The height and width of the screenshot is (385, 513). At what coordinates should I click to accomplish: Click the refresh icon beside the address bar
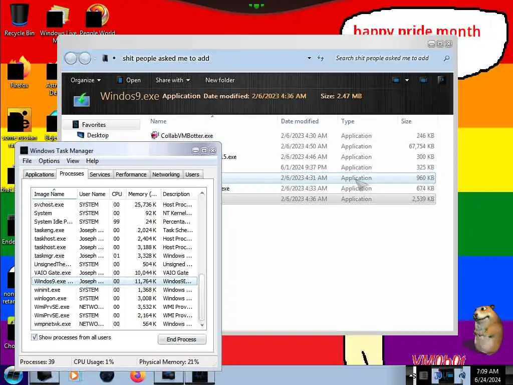click(320, 58)
